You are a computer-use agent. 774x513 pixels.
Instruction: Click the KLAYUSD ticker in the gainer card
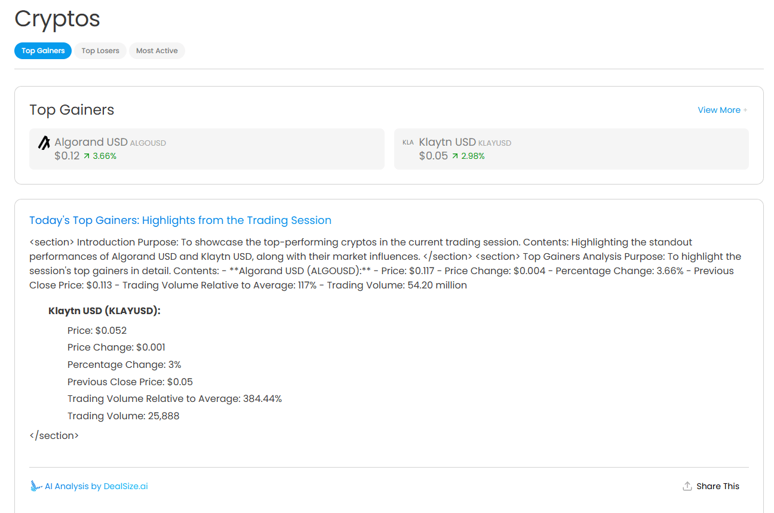[495, 143]
